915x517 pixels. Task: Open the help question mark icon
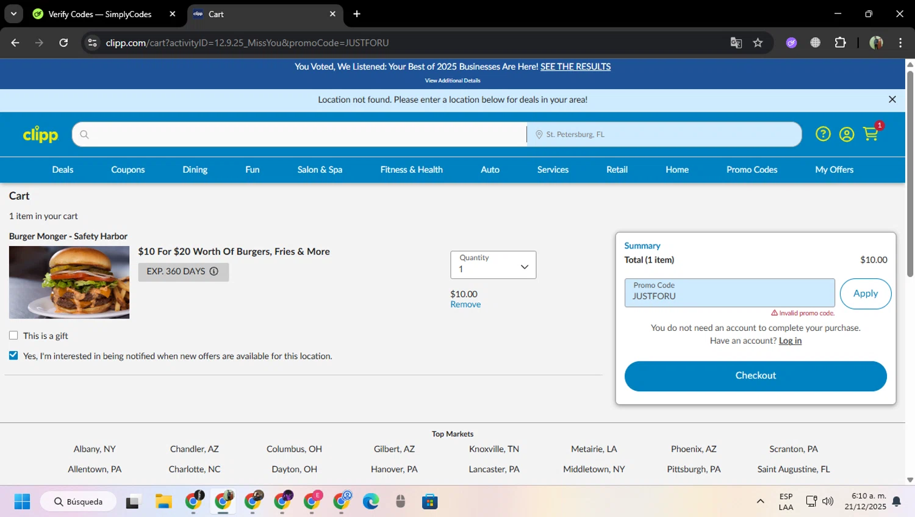[823, 134]
